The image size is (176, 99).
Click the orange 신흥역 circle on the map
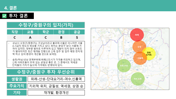(x=140, y=58)
